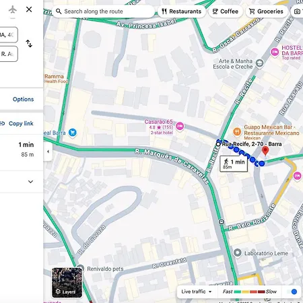The width and height of the screenshot is (303, 303).
Task: Open route Options link
Action: [23, 99]
